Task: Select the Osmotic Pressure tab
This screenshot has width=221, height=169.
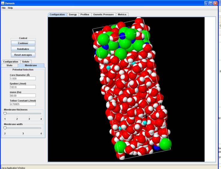Action: [x=103, y=14]
